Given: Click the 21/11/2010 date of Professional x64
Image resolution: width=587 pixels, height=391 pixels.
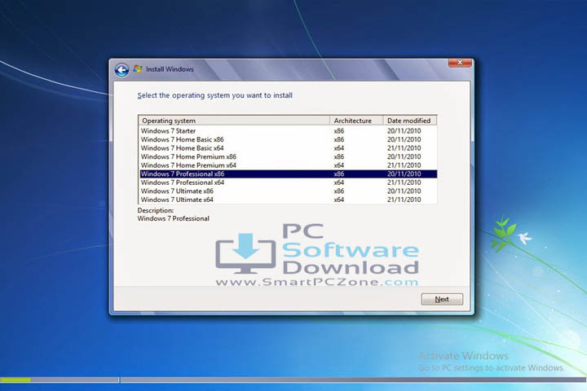Looking at the screenshot, I should 404,182.
